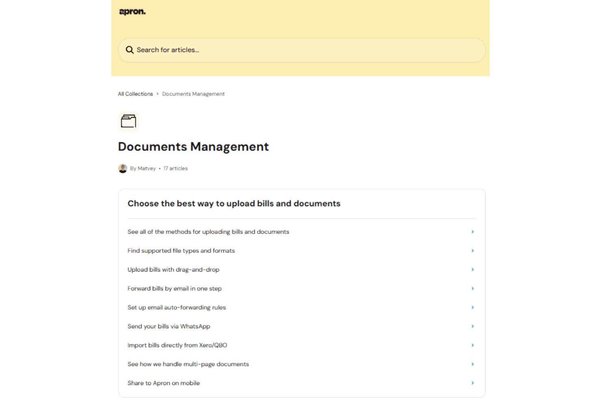This screenshot has height=400, width=601.
Task: Click chevron on 'multi-page documents' row
Action: pyautogui.click(x=473, y=364)
